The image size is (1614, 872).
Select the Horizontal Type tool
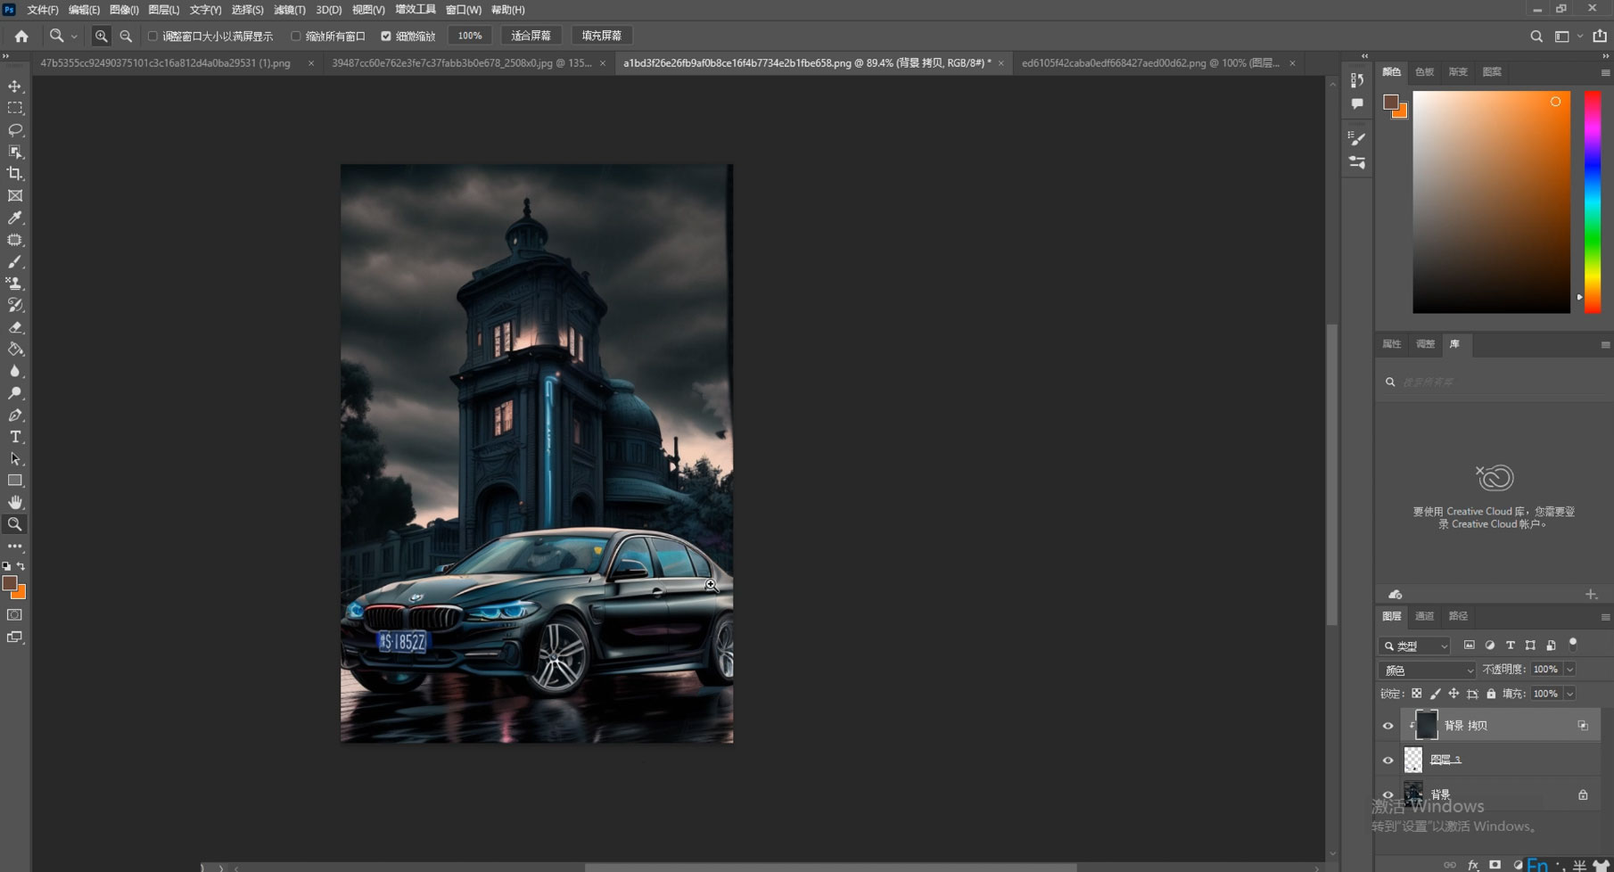click(x=15, y=437)
